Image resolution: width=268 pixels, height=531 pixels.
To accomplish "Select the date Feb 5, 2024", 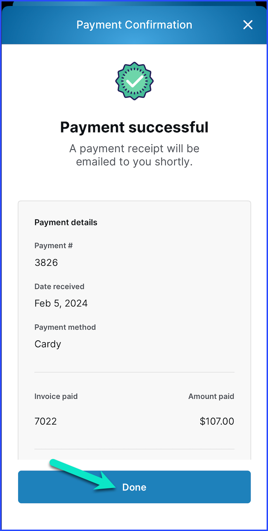I will [x=61, y=303].
